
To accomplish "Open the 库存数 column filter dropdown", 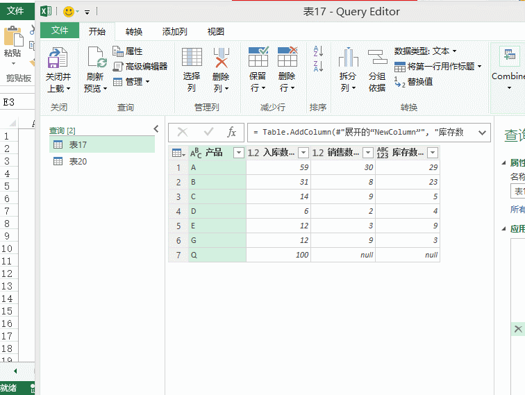I will pyautogui.click(x=433, y=153).
